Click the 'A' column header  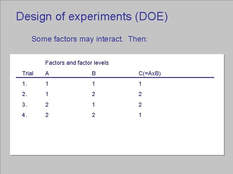point(47,73)
